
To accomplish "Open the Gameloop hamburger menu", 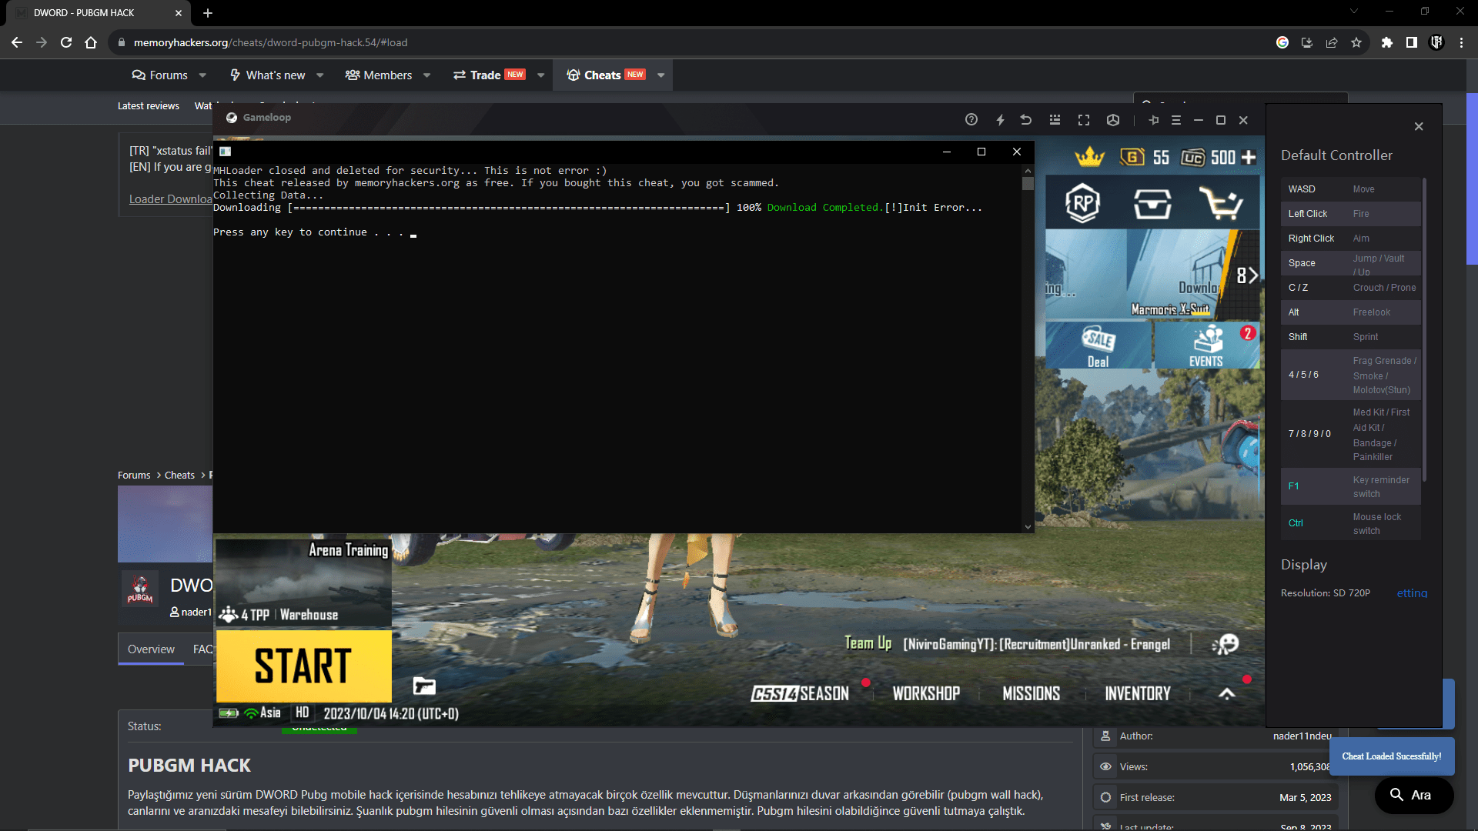I will (1176, 120).
